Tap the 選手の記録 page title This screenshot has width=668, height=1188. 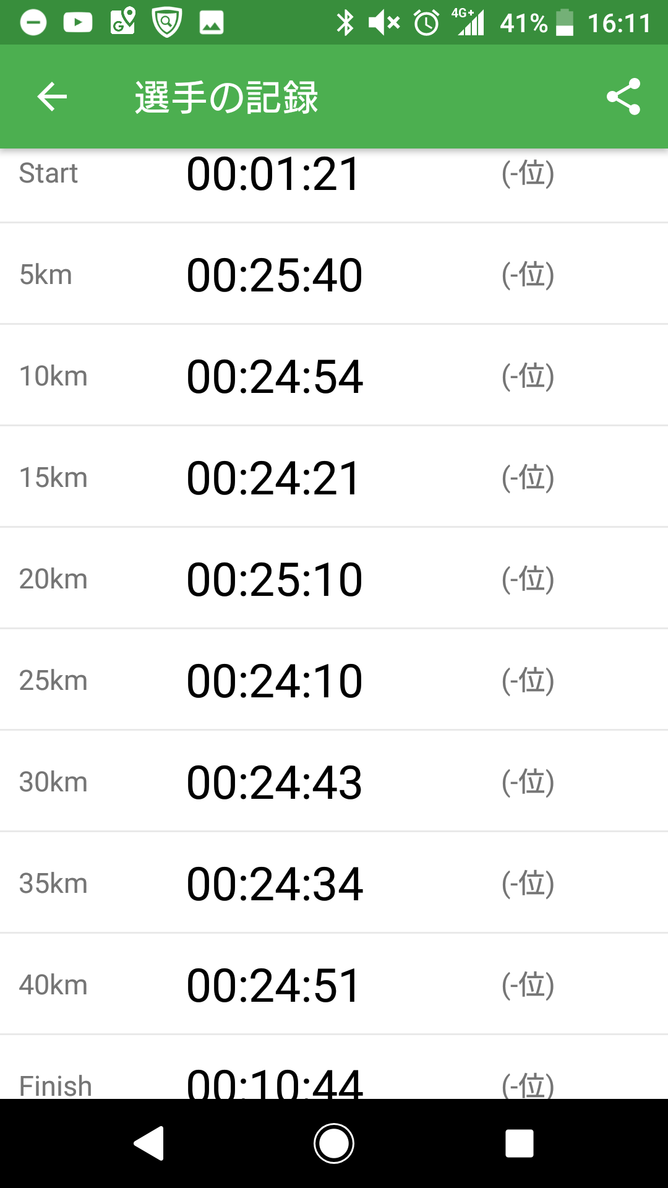tap(226, 97)
